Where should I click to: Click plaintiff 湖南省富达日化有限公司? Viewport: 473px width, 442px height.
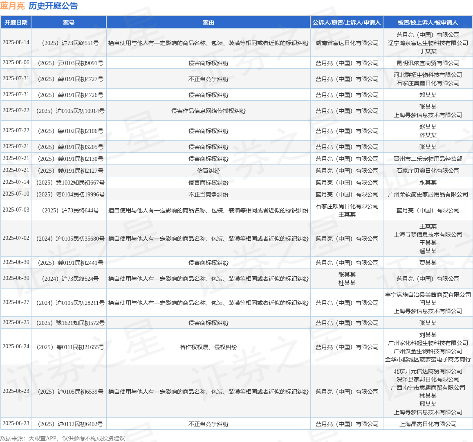click(x=347, y=43)
